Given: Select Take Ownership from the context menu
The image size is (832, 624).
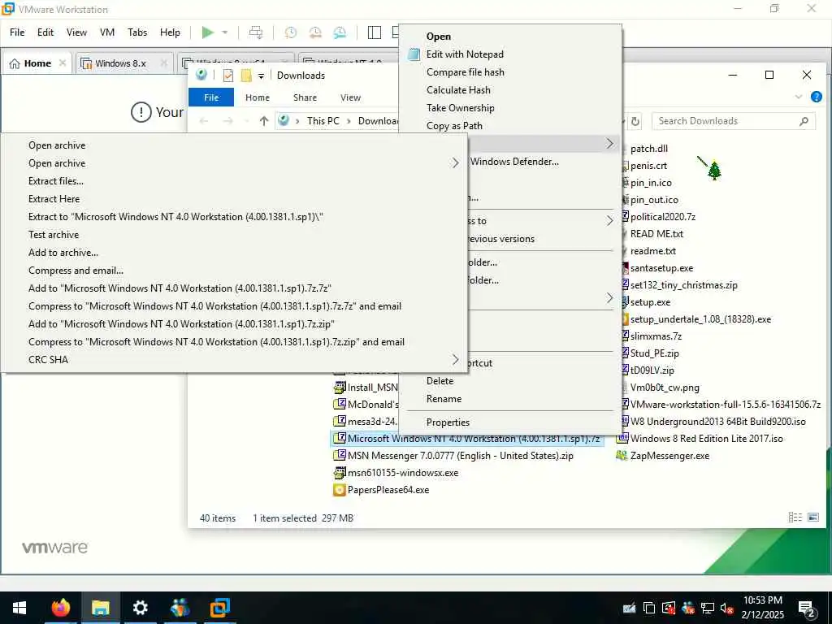Looking at the screenshot, I should pyautogui.click(x=461, y=108).
